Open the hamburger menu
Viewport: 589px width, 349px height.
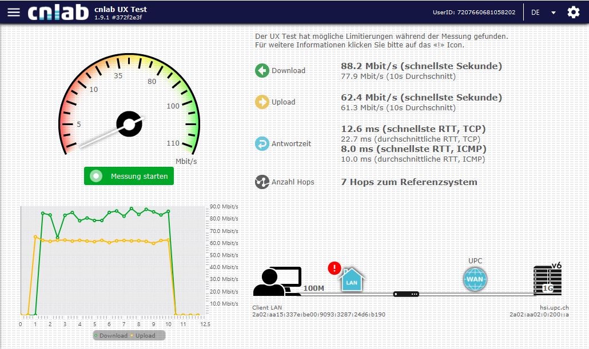coord(13,13)
